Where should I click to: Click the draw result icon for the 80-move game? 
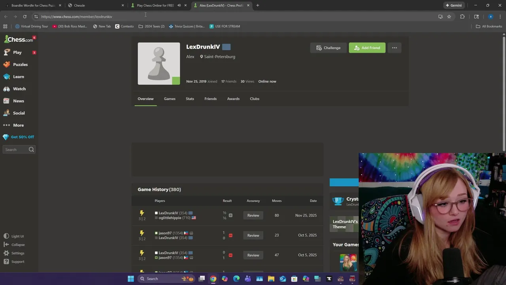coord(230,215)
